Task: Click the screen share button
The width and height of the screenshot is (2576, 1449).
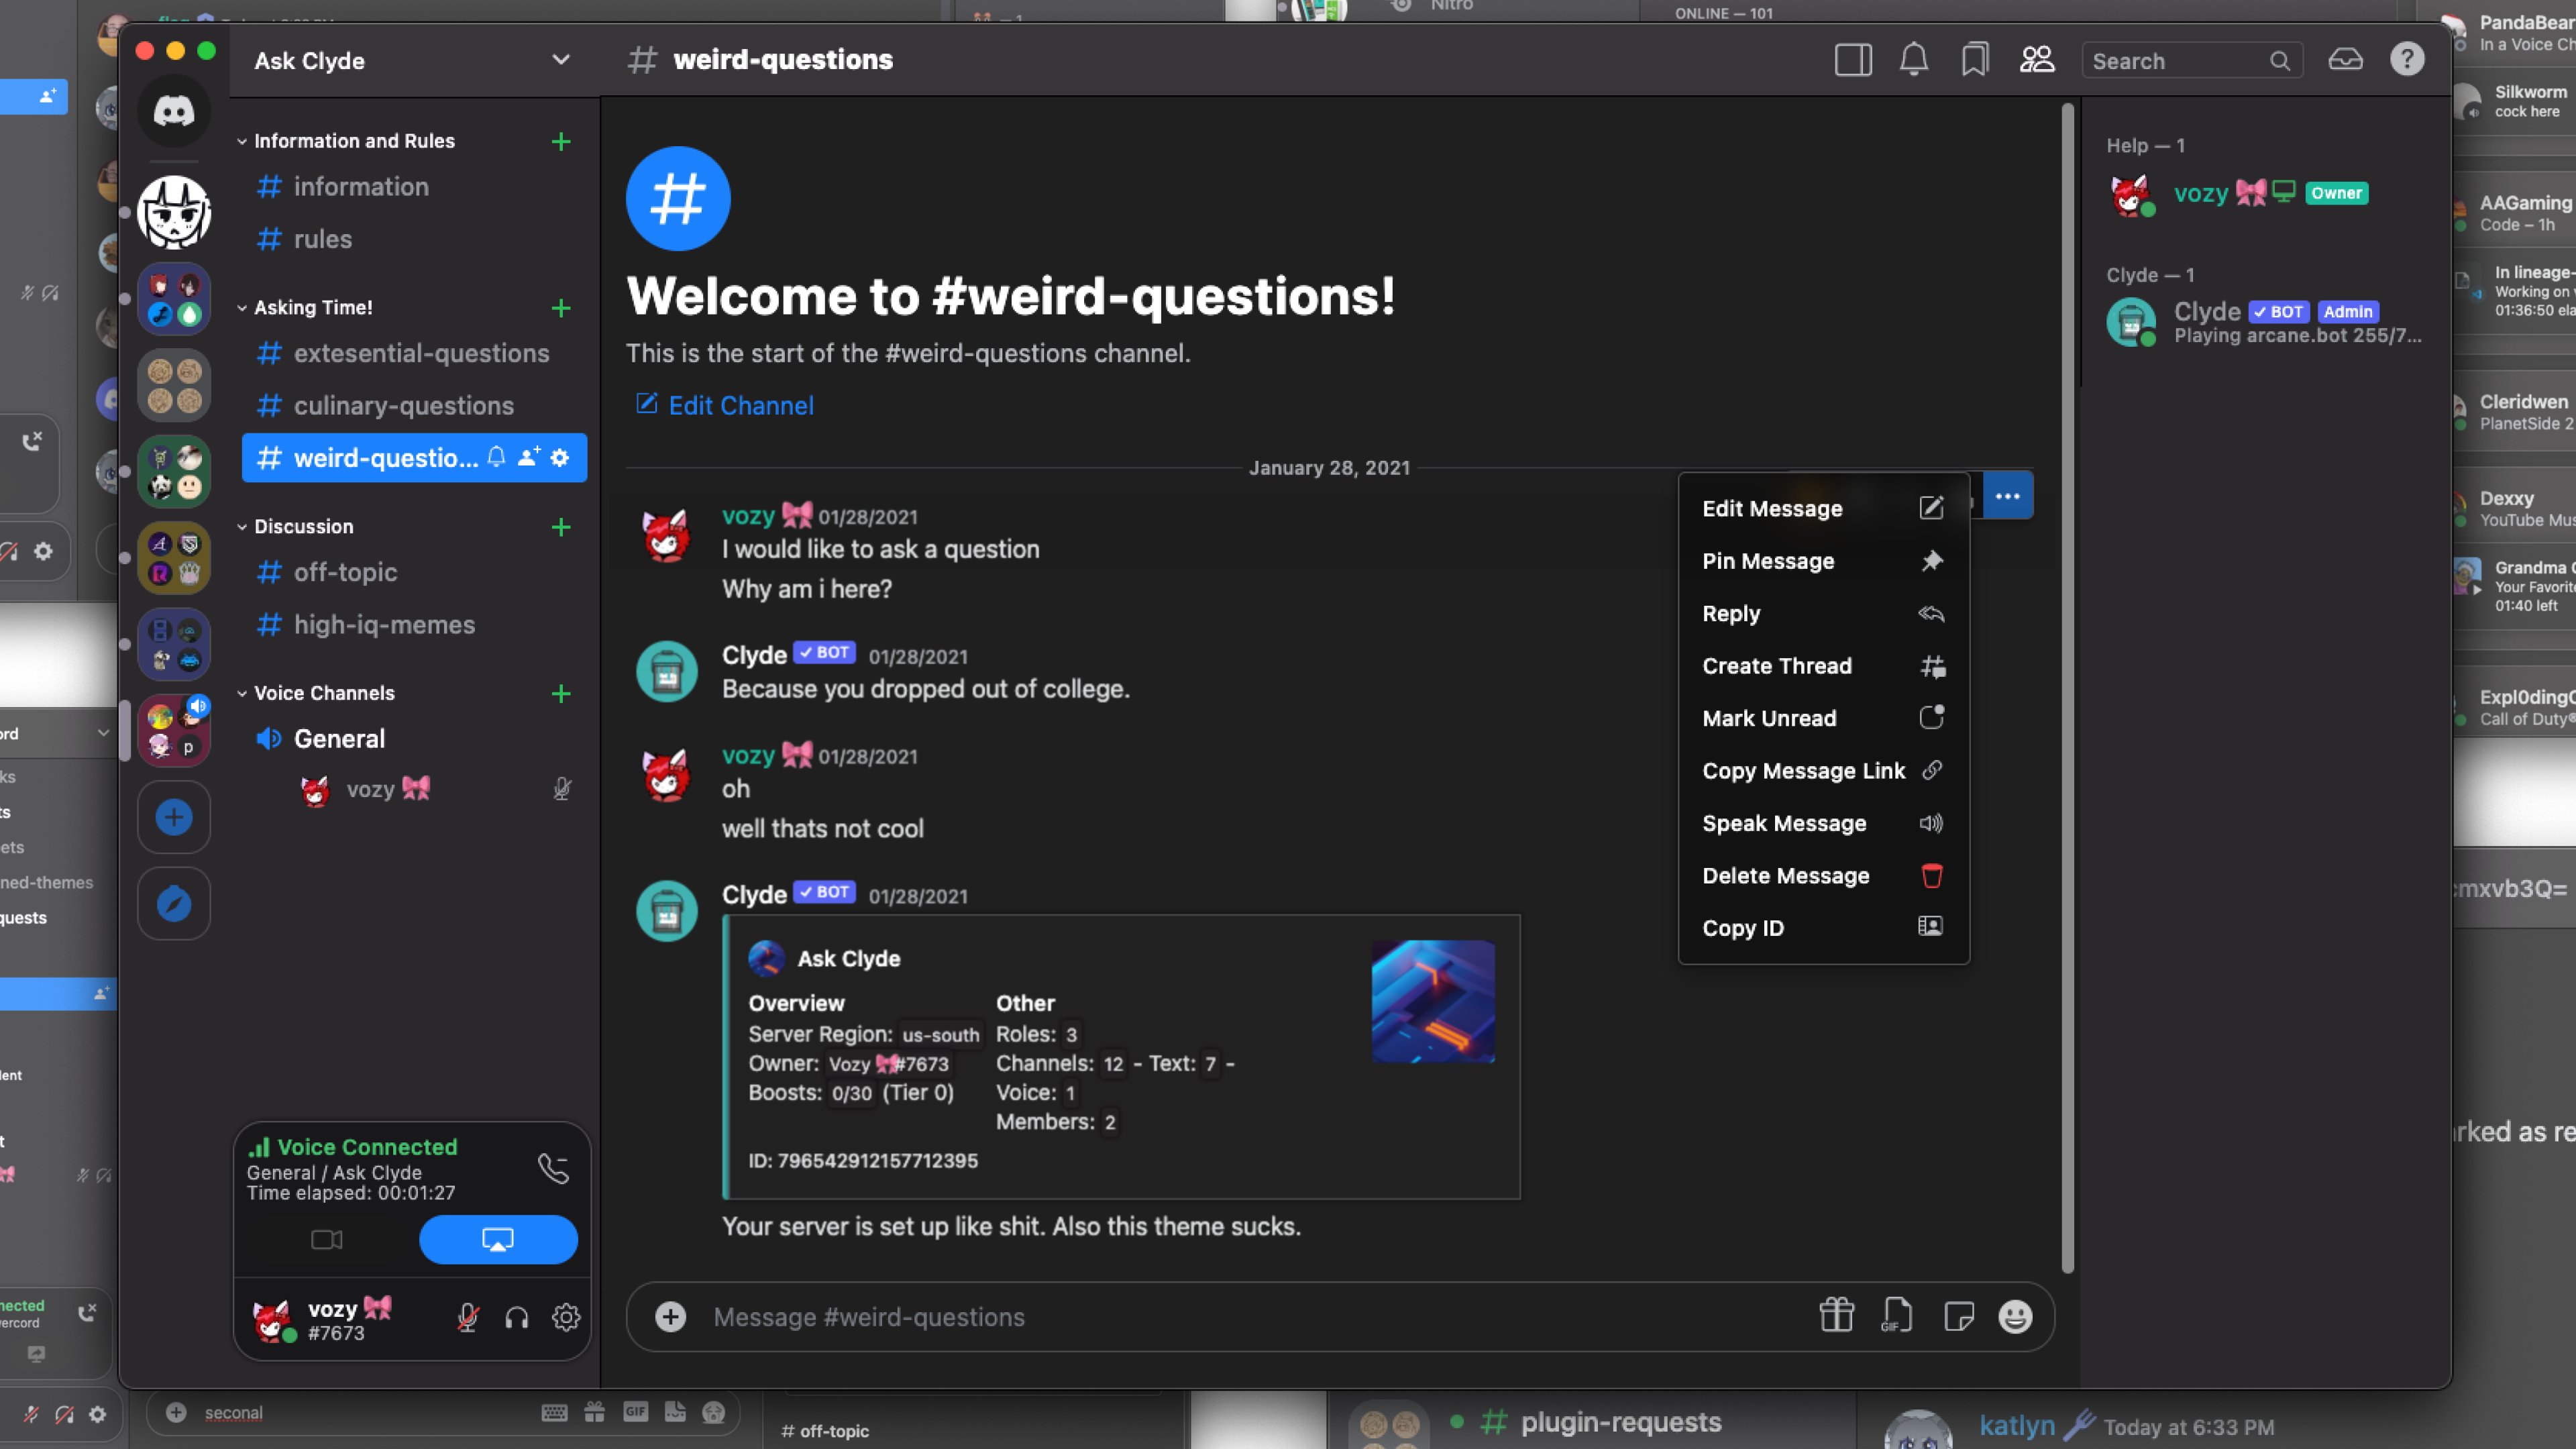Action: pyautogui.click(x=498, y=1240)
